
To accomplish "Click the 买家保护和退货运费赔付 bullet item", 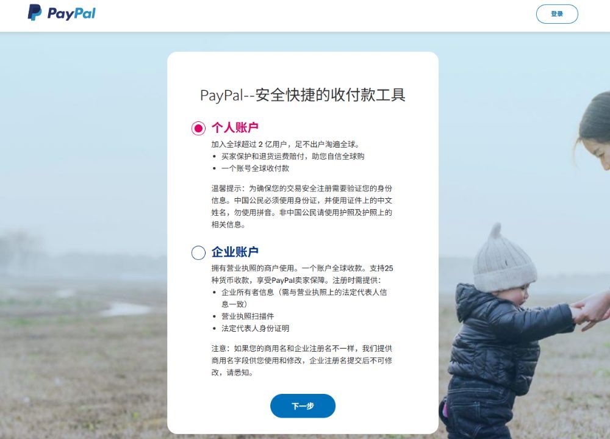I will [293, 156].
